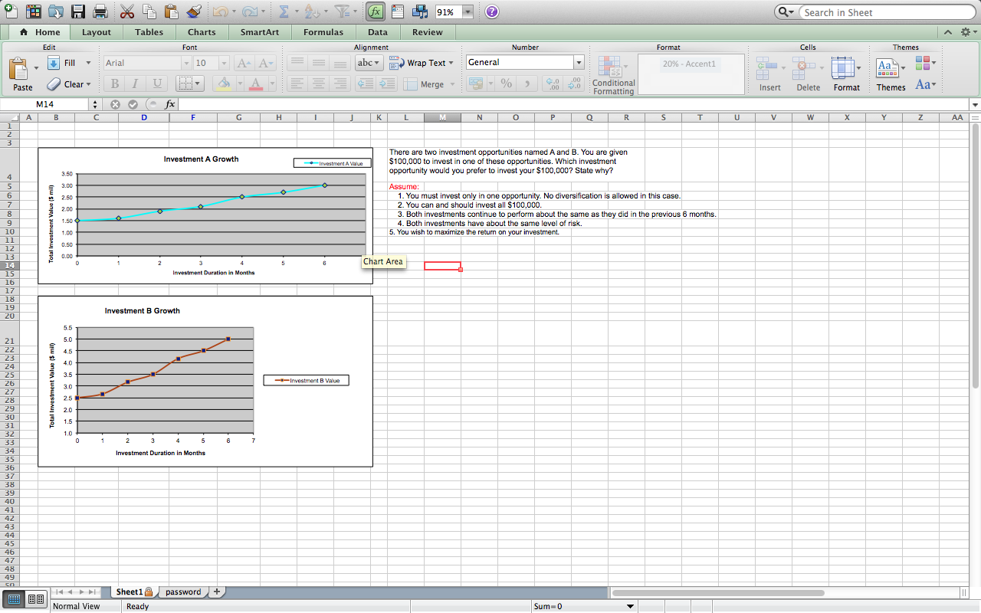Viewport: 981px width, 613px height.
Task: Toggle Bold formatting
Action: coord(115,84)
